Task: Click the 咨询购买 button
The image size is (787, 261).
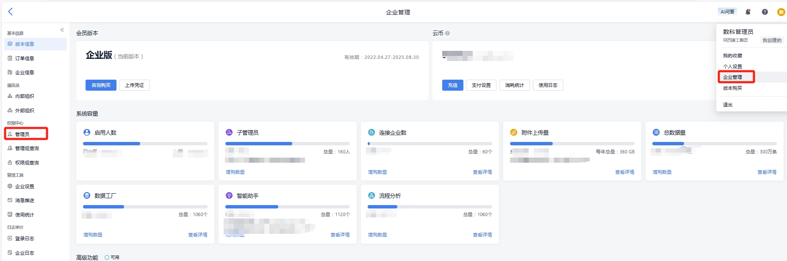Action: click(101, 85)
